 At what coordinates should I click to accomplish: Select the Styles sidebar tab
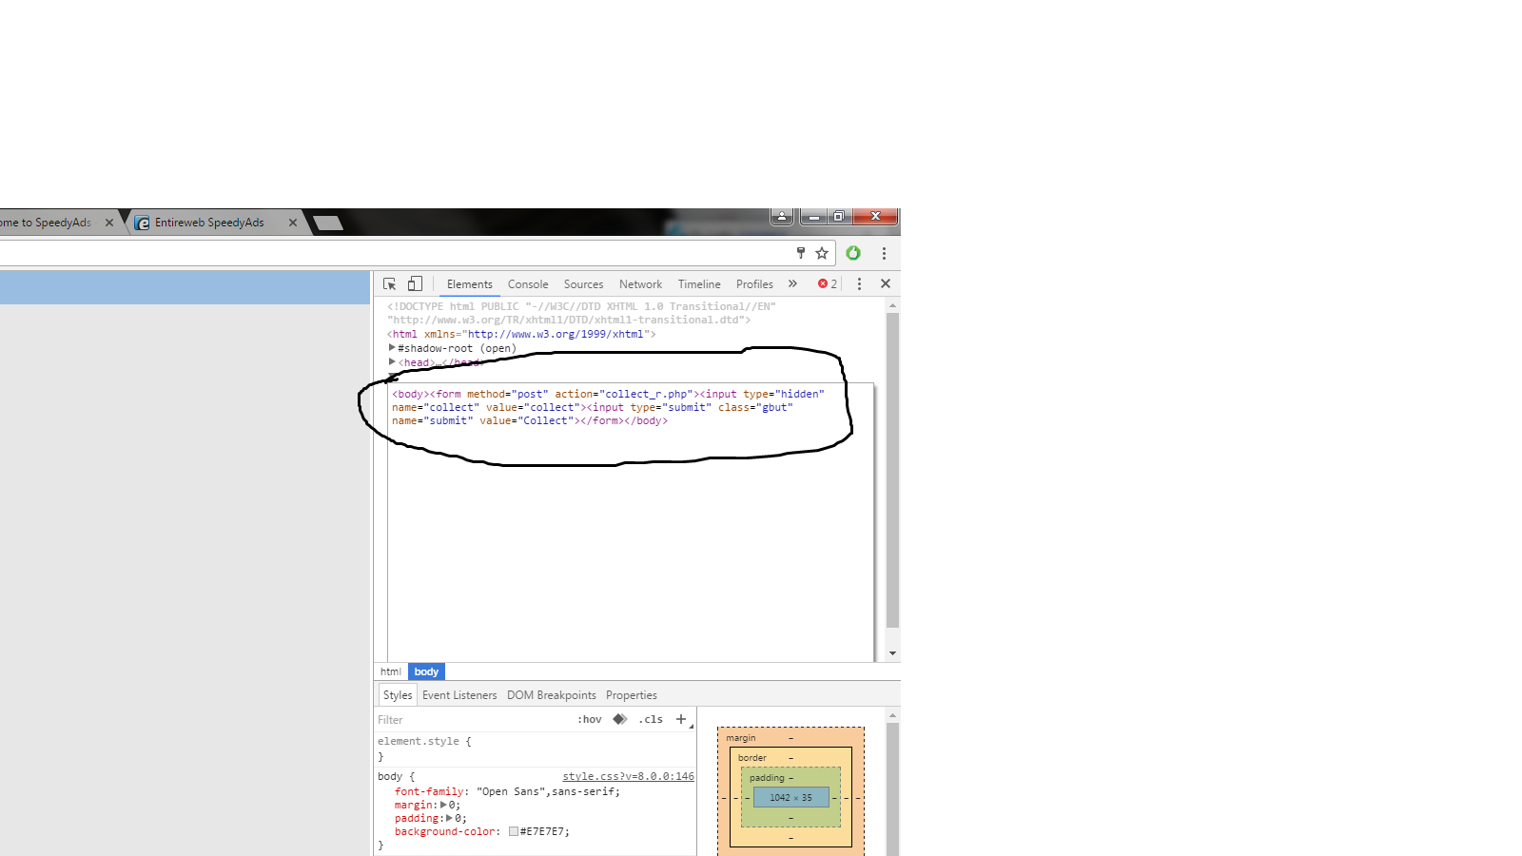point(398,695)
